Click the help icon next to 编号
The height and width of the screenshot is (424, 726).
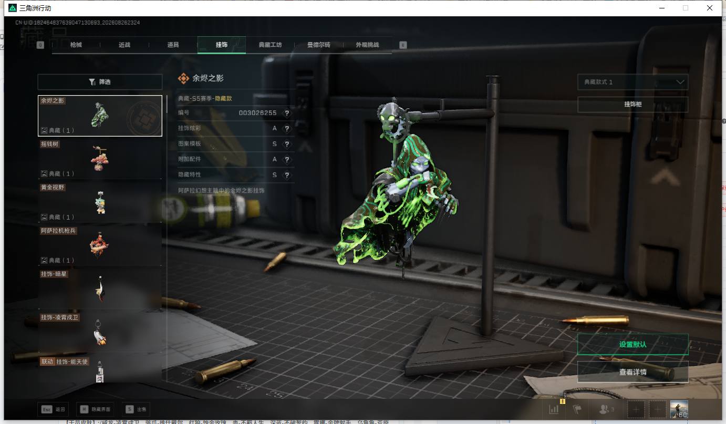[287, 113]
